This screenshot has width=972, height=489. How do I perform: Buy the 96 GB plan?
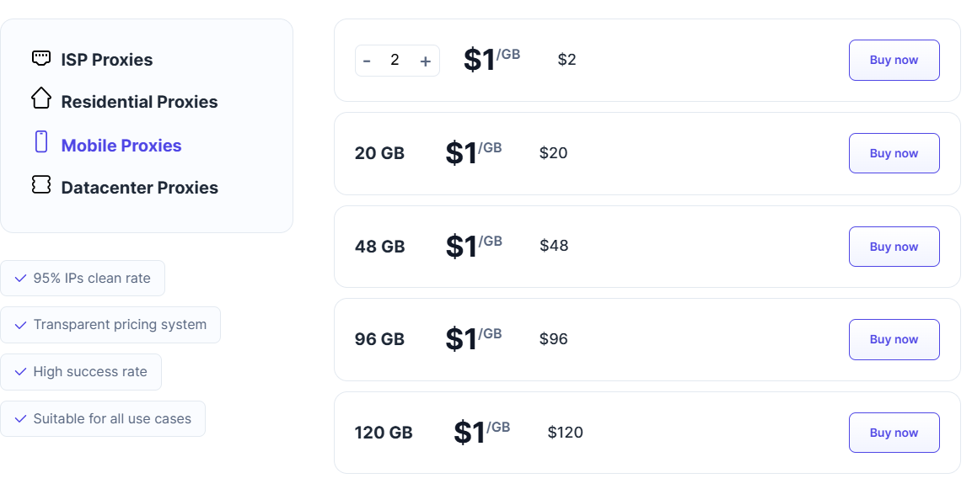click(x=894, y=339)
